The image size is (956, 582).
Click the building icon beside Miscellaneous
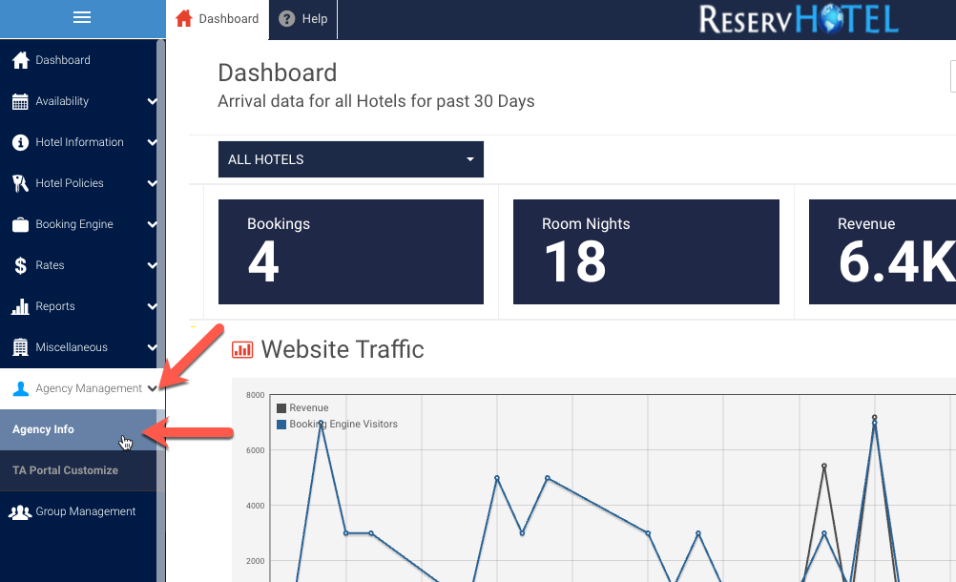coord(20,347)
